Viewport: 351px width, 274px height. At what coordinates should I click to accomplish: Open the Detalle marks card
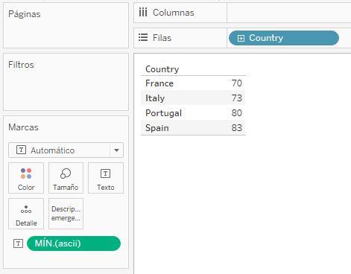(26, 214)
